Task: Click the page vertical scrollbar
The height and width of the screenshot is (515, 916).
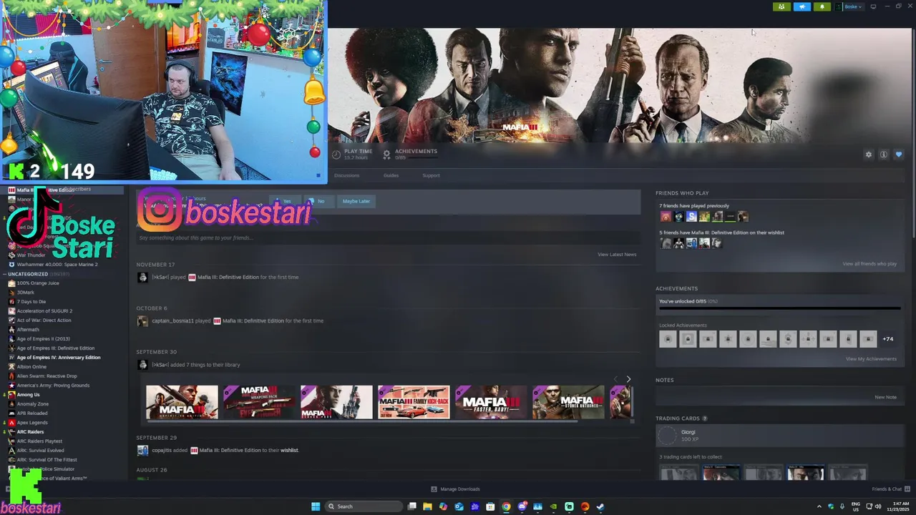Action: [912, 133]
